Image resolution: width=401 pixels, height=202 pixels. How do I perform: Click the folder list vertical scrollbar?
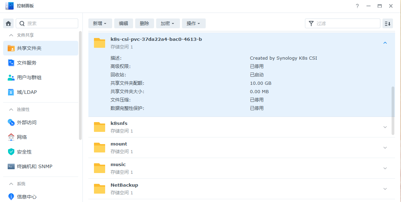[x=393, y=111]
